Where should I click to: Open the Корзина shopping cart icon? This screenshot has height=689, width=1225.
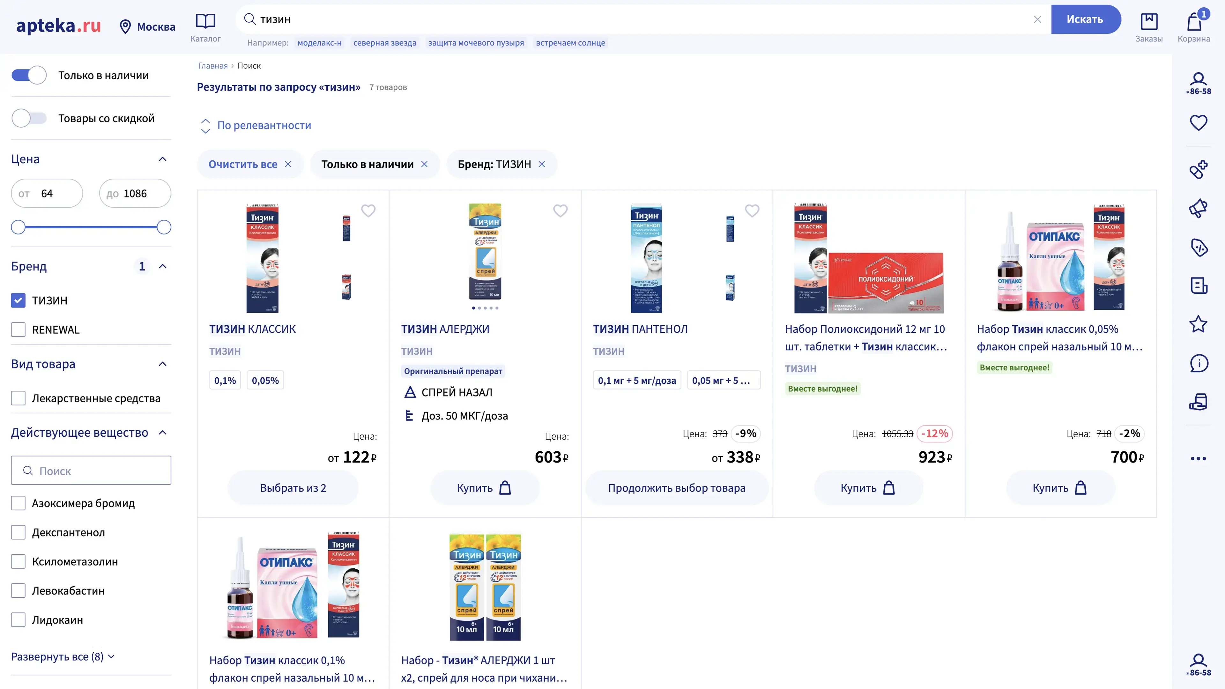1194,22
